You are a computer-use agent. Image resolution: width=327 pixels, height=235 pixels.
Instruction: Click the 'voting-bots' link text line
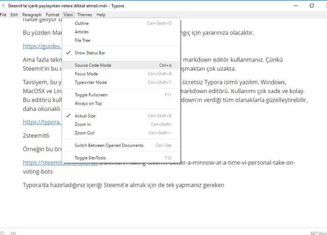click(x=38, y=172)
